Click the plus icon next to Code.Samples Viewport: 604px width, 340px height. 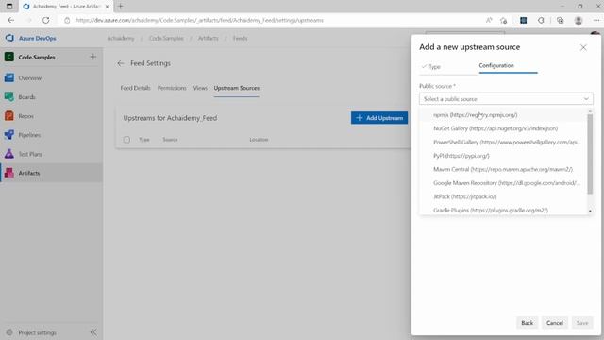92,57
